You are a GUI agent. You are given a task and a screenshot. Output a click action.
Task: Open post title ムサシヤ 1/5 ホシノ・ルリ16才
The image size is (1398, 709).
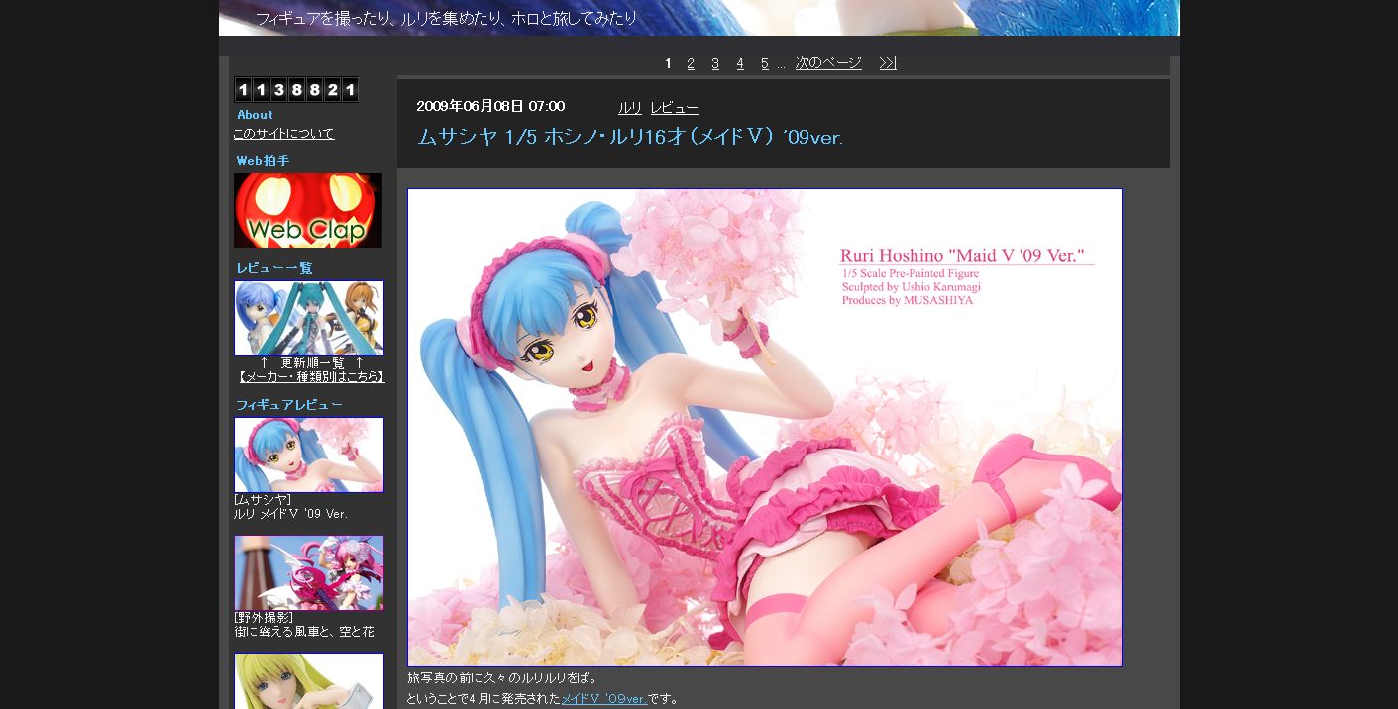tap(630, 138)
